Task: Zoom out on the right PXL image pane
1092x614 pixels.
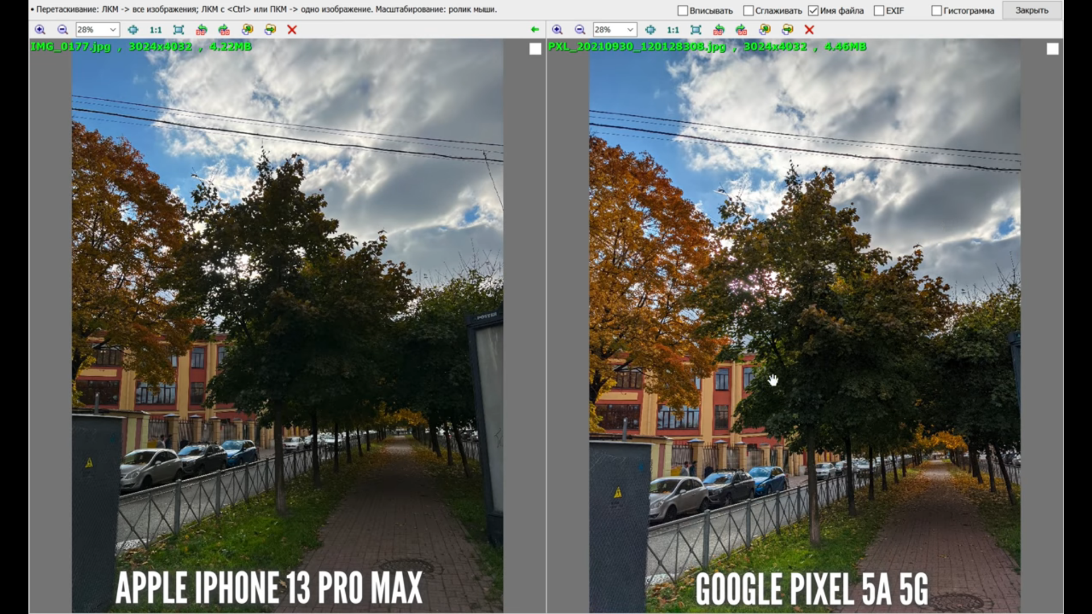Action: pos(580,30)
